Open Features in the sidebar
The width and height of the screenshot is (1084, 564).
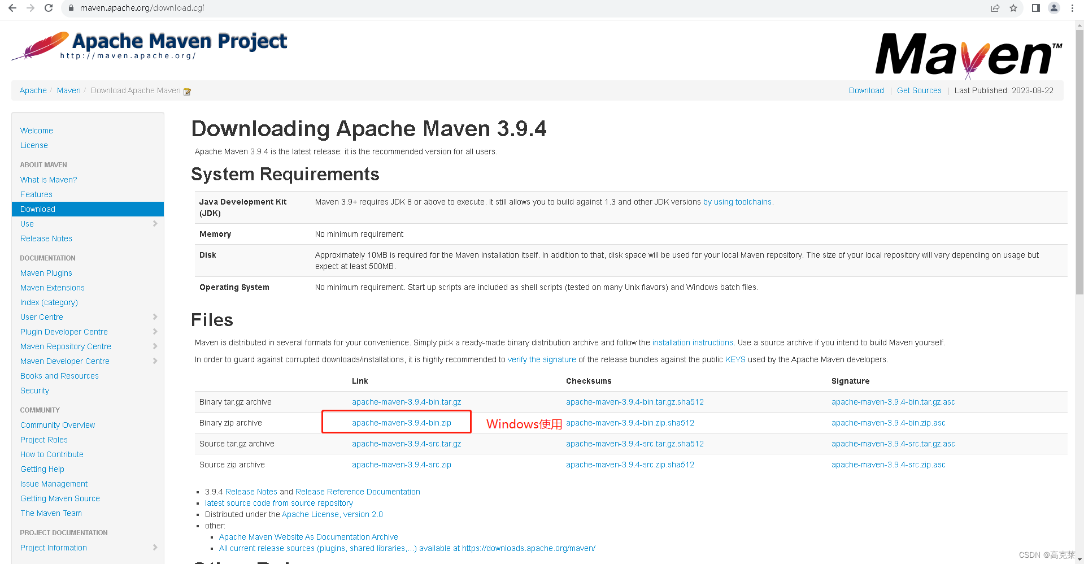point(36,194)
